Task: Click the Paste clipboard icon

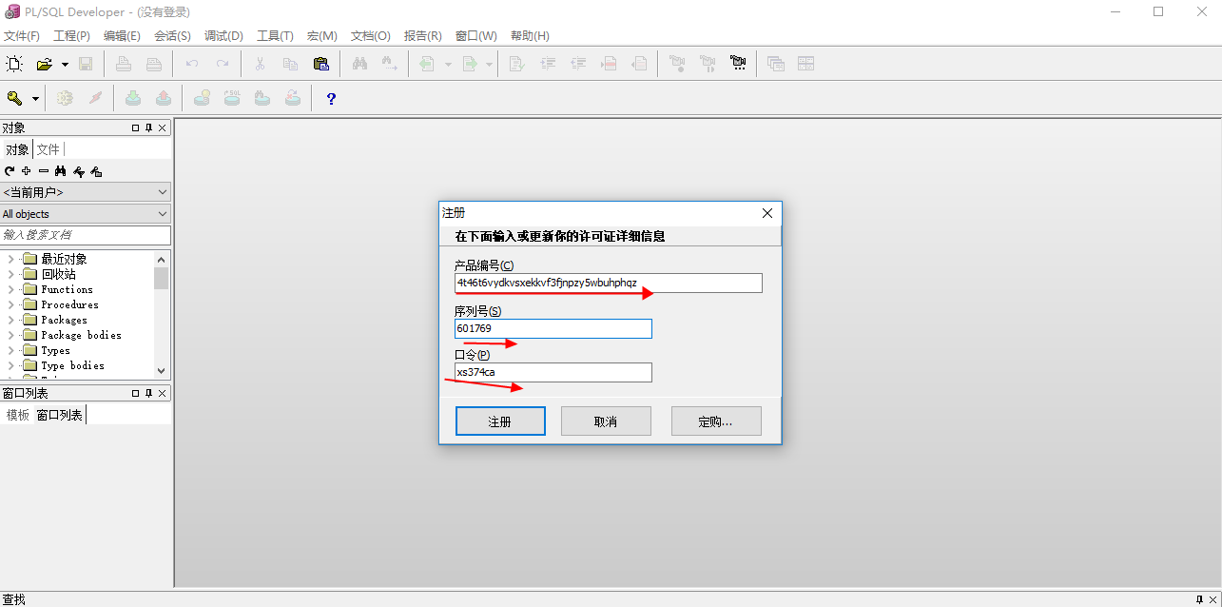Action: pos(320,64)
